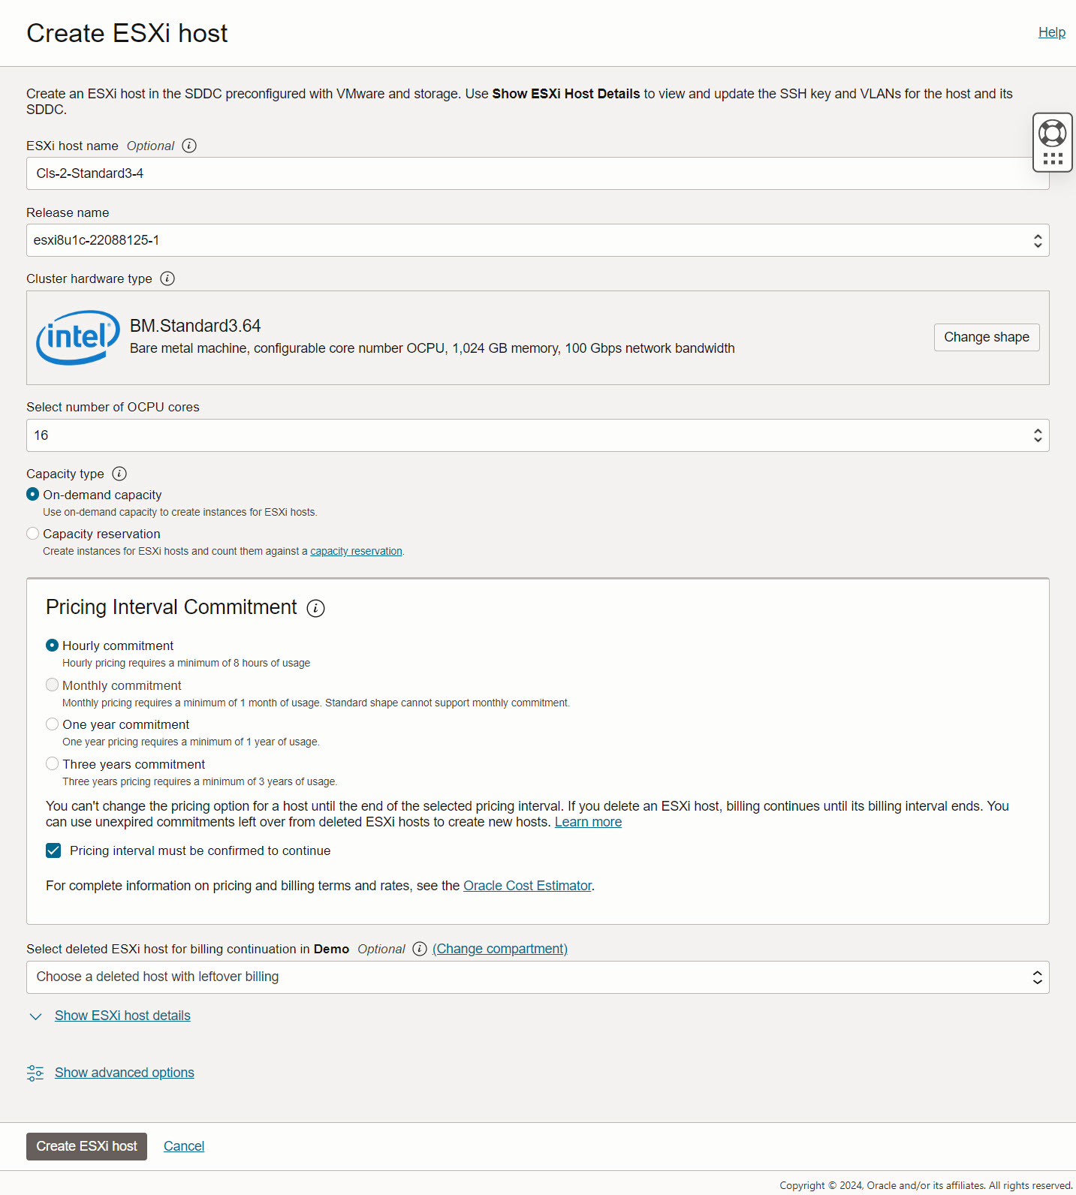1076x1195 pixels.
Task: Select Capacity reservation radio button
Action: tap(32, 533)
